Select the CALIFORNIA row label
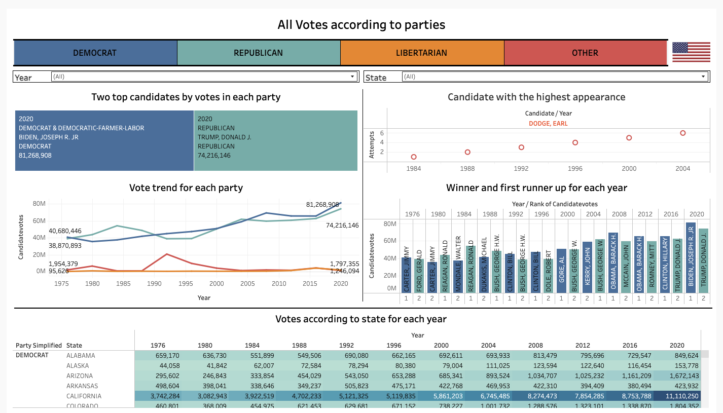 (84, 396)
